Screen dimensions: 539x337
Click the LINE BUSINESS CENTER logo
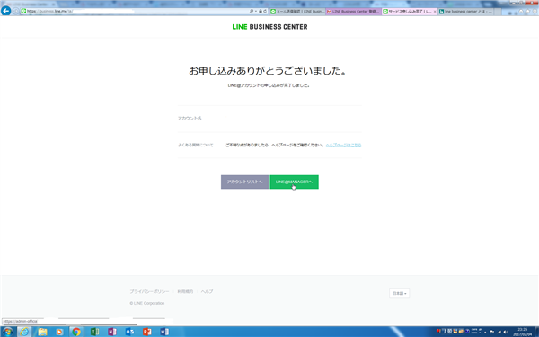(269, 27)
